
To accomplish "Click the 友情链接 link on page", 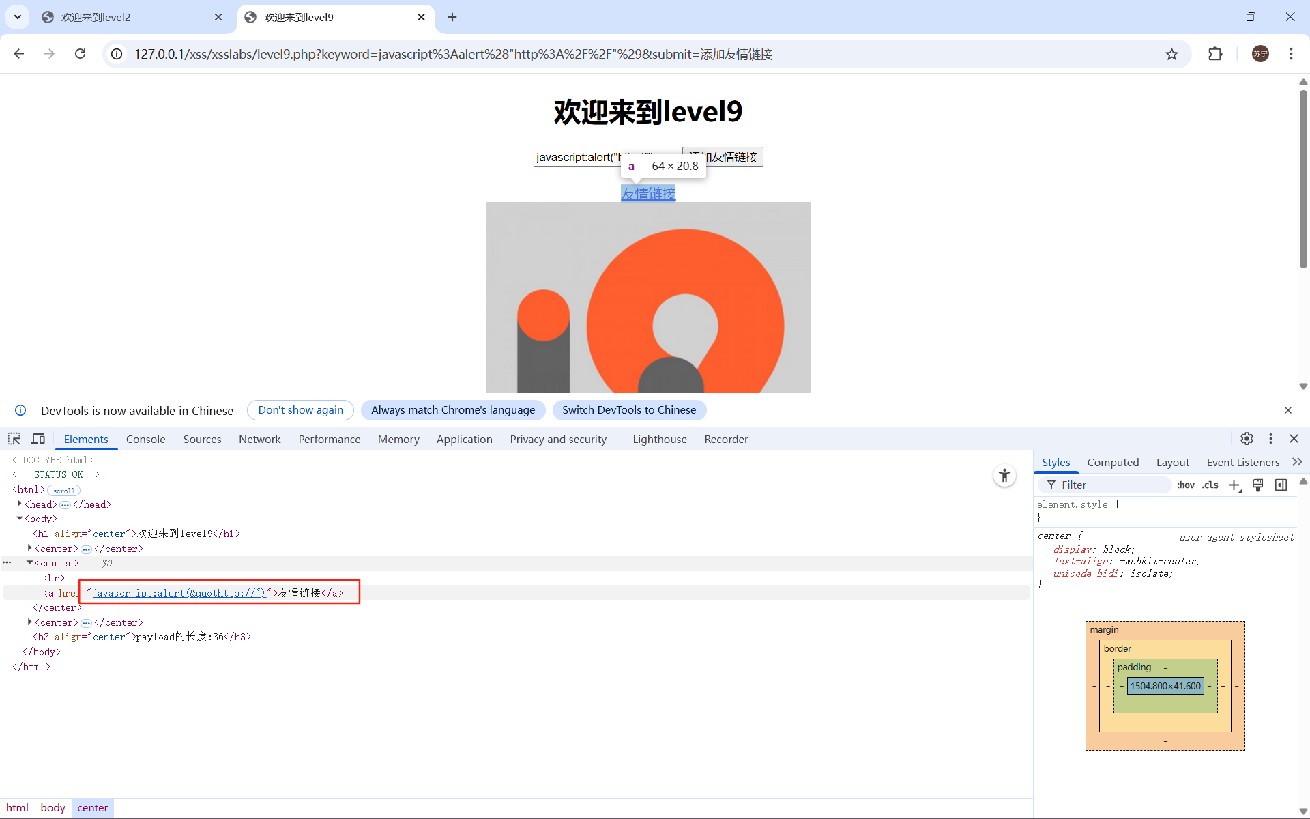I will point(648,194).
